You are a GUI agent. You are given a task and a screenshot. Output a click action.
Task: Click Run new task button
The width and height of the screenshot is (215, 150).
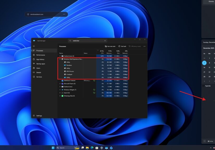pos(110,46)
